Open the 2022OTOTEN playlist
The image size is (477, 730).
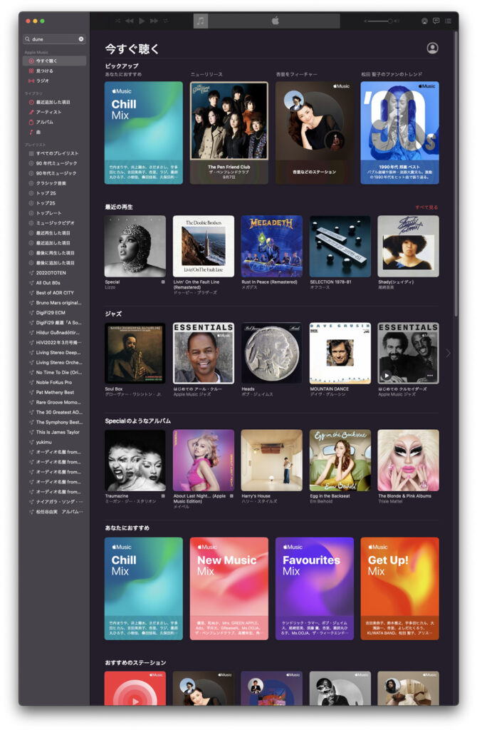point(54,273)
